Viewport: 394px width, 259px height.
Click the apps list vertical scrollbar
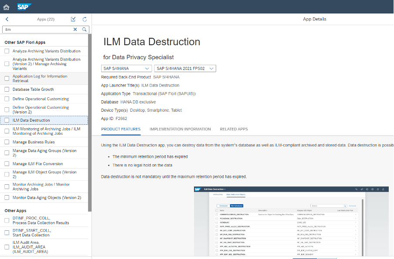[90, 123]
